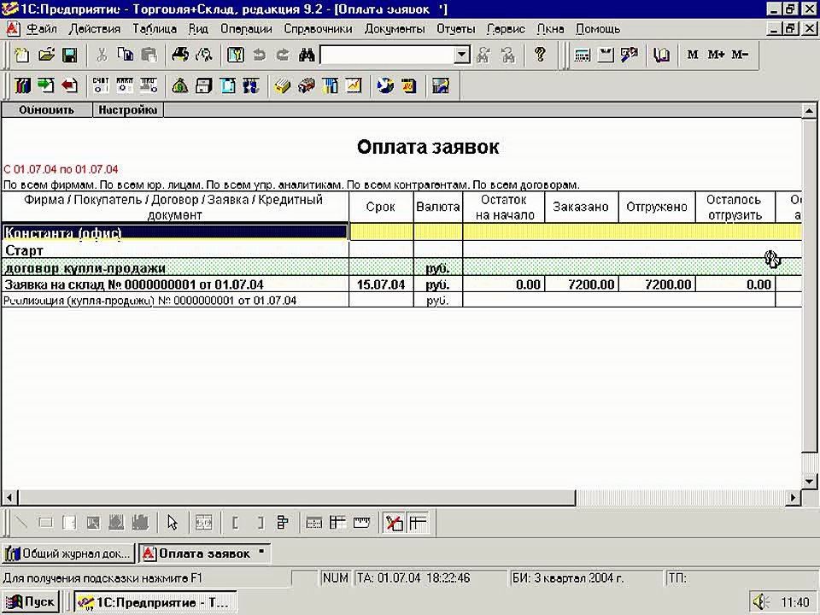Click the Обновить button
The width and height of the screenshot is (820, 615).
pos(46,110)
